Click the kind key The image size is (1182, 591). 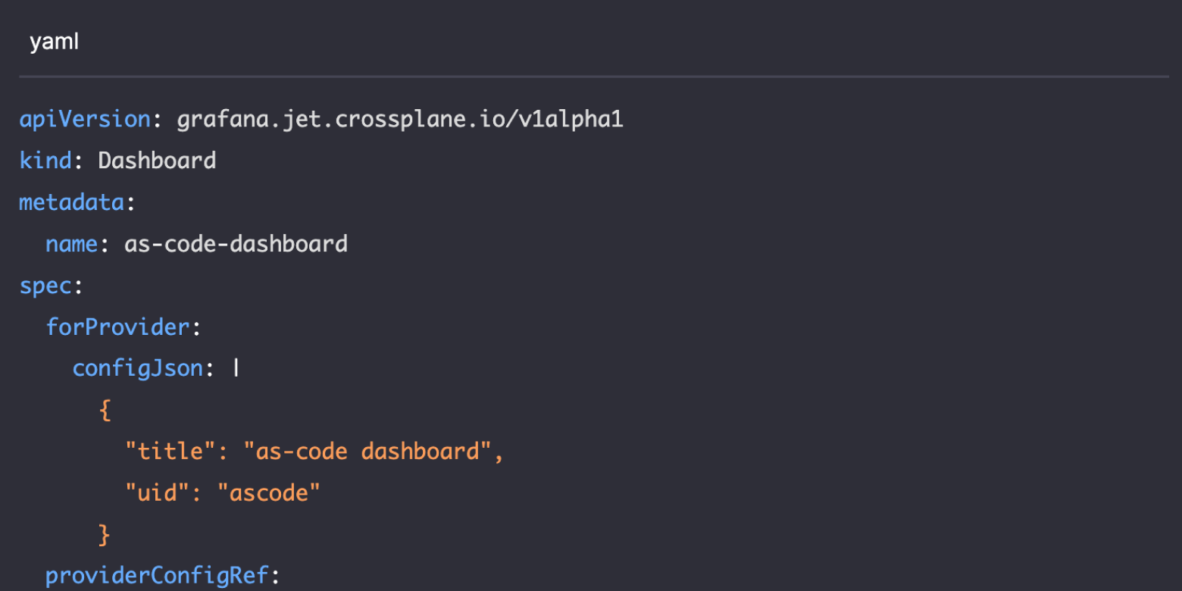45,161
